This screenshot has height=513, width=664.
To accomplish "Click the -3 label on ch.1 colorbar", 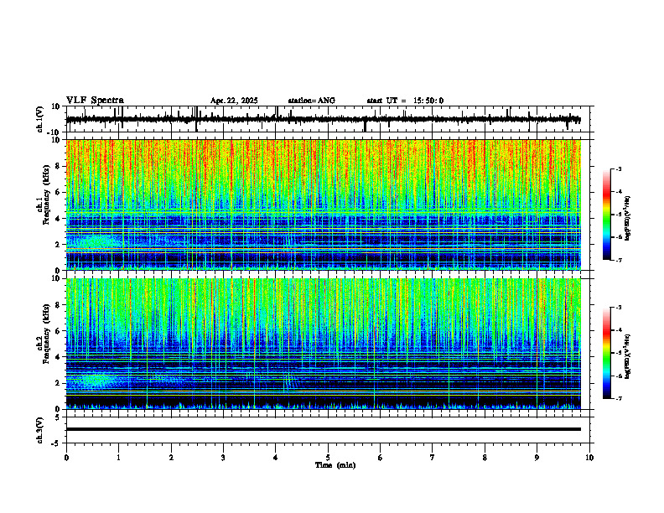I will point(619,169).
